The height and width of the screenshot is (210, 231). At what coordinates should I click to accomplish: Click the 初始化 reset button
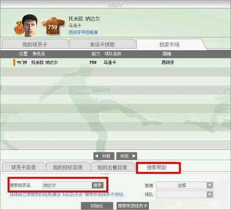tap(97, 205)
